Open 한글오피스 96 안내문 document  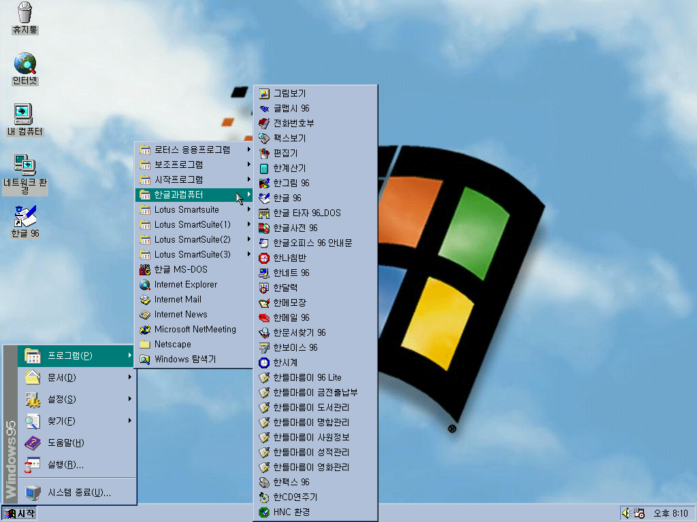coord(315,243)
